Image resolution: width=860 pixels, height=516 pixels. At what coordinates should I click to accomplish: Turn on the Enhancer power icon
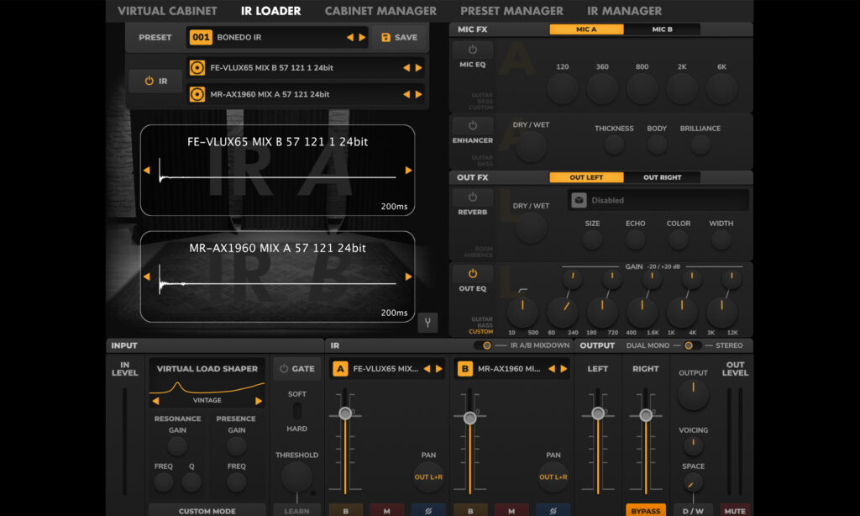pos(473,126)
